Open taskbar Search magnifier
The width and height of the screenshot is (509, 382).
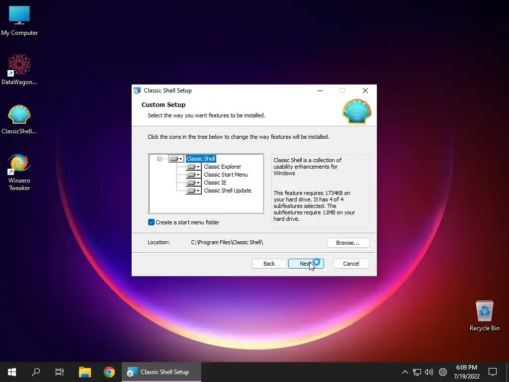point(36,372)
